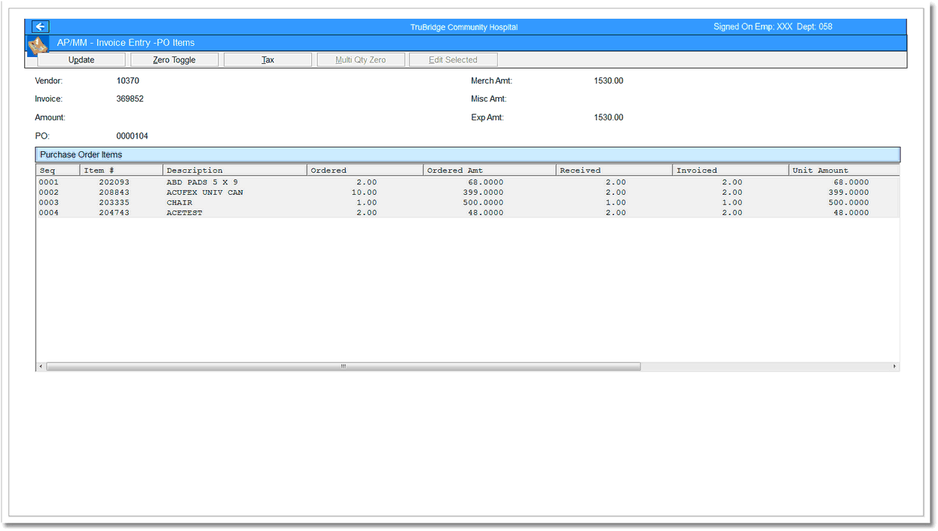The width and height of the screenshot is (938, 531).
Task: Click item number 208843
Action: 114,192
